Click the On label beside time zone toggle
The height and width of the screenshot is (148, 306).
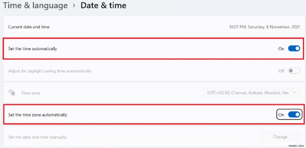coord(281,115)
